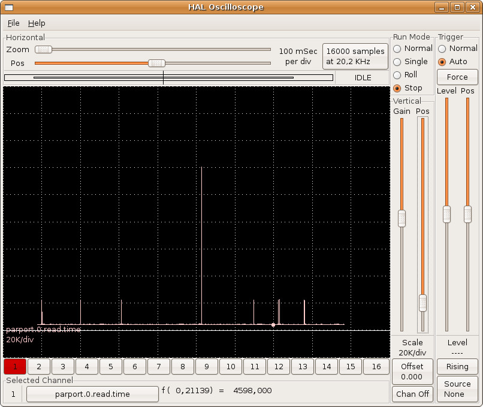483x407 pixels.
Task: Click the vertical Gain slider handle
Action: pos(402,218)
